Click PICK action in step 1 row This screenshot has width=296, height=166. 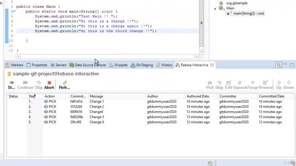pyautogui.click(x=50, y=101)
